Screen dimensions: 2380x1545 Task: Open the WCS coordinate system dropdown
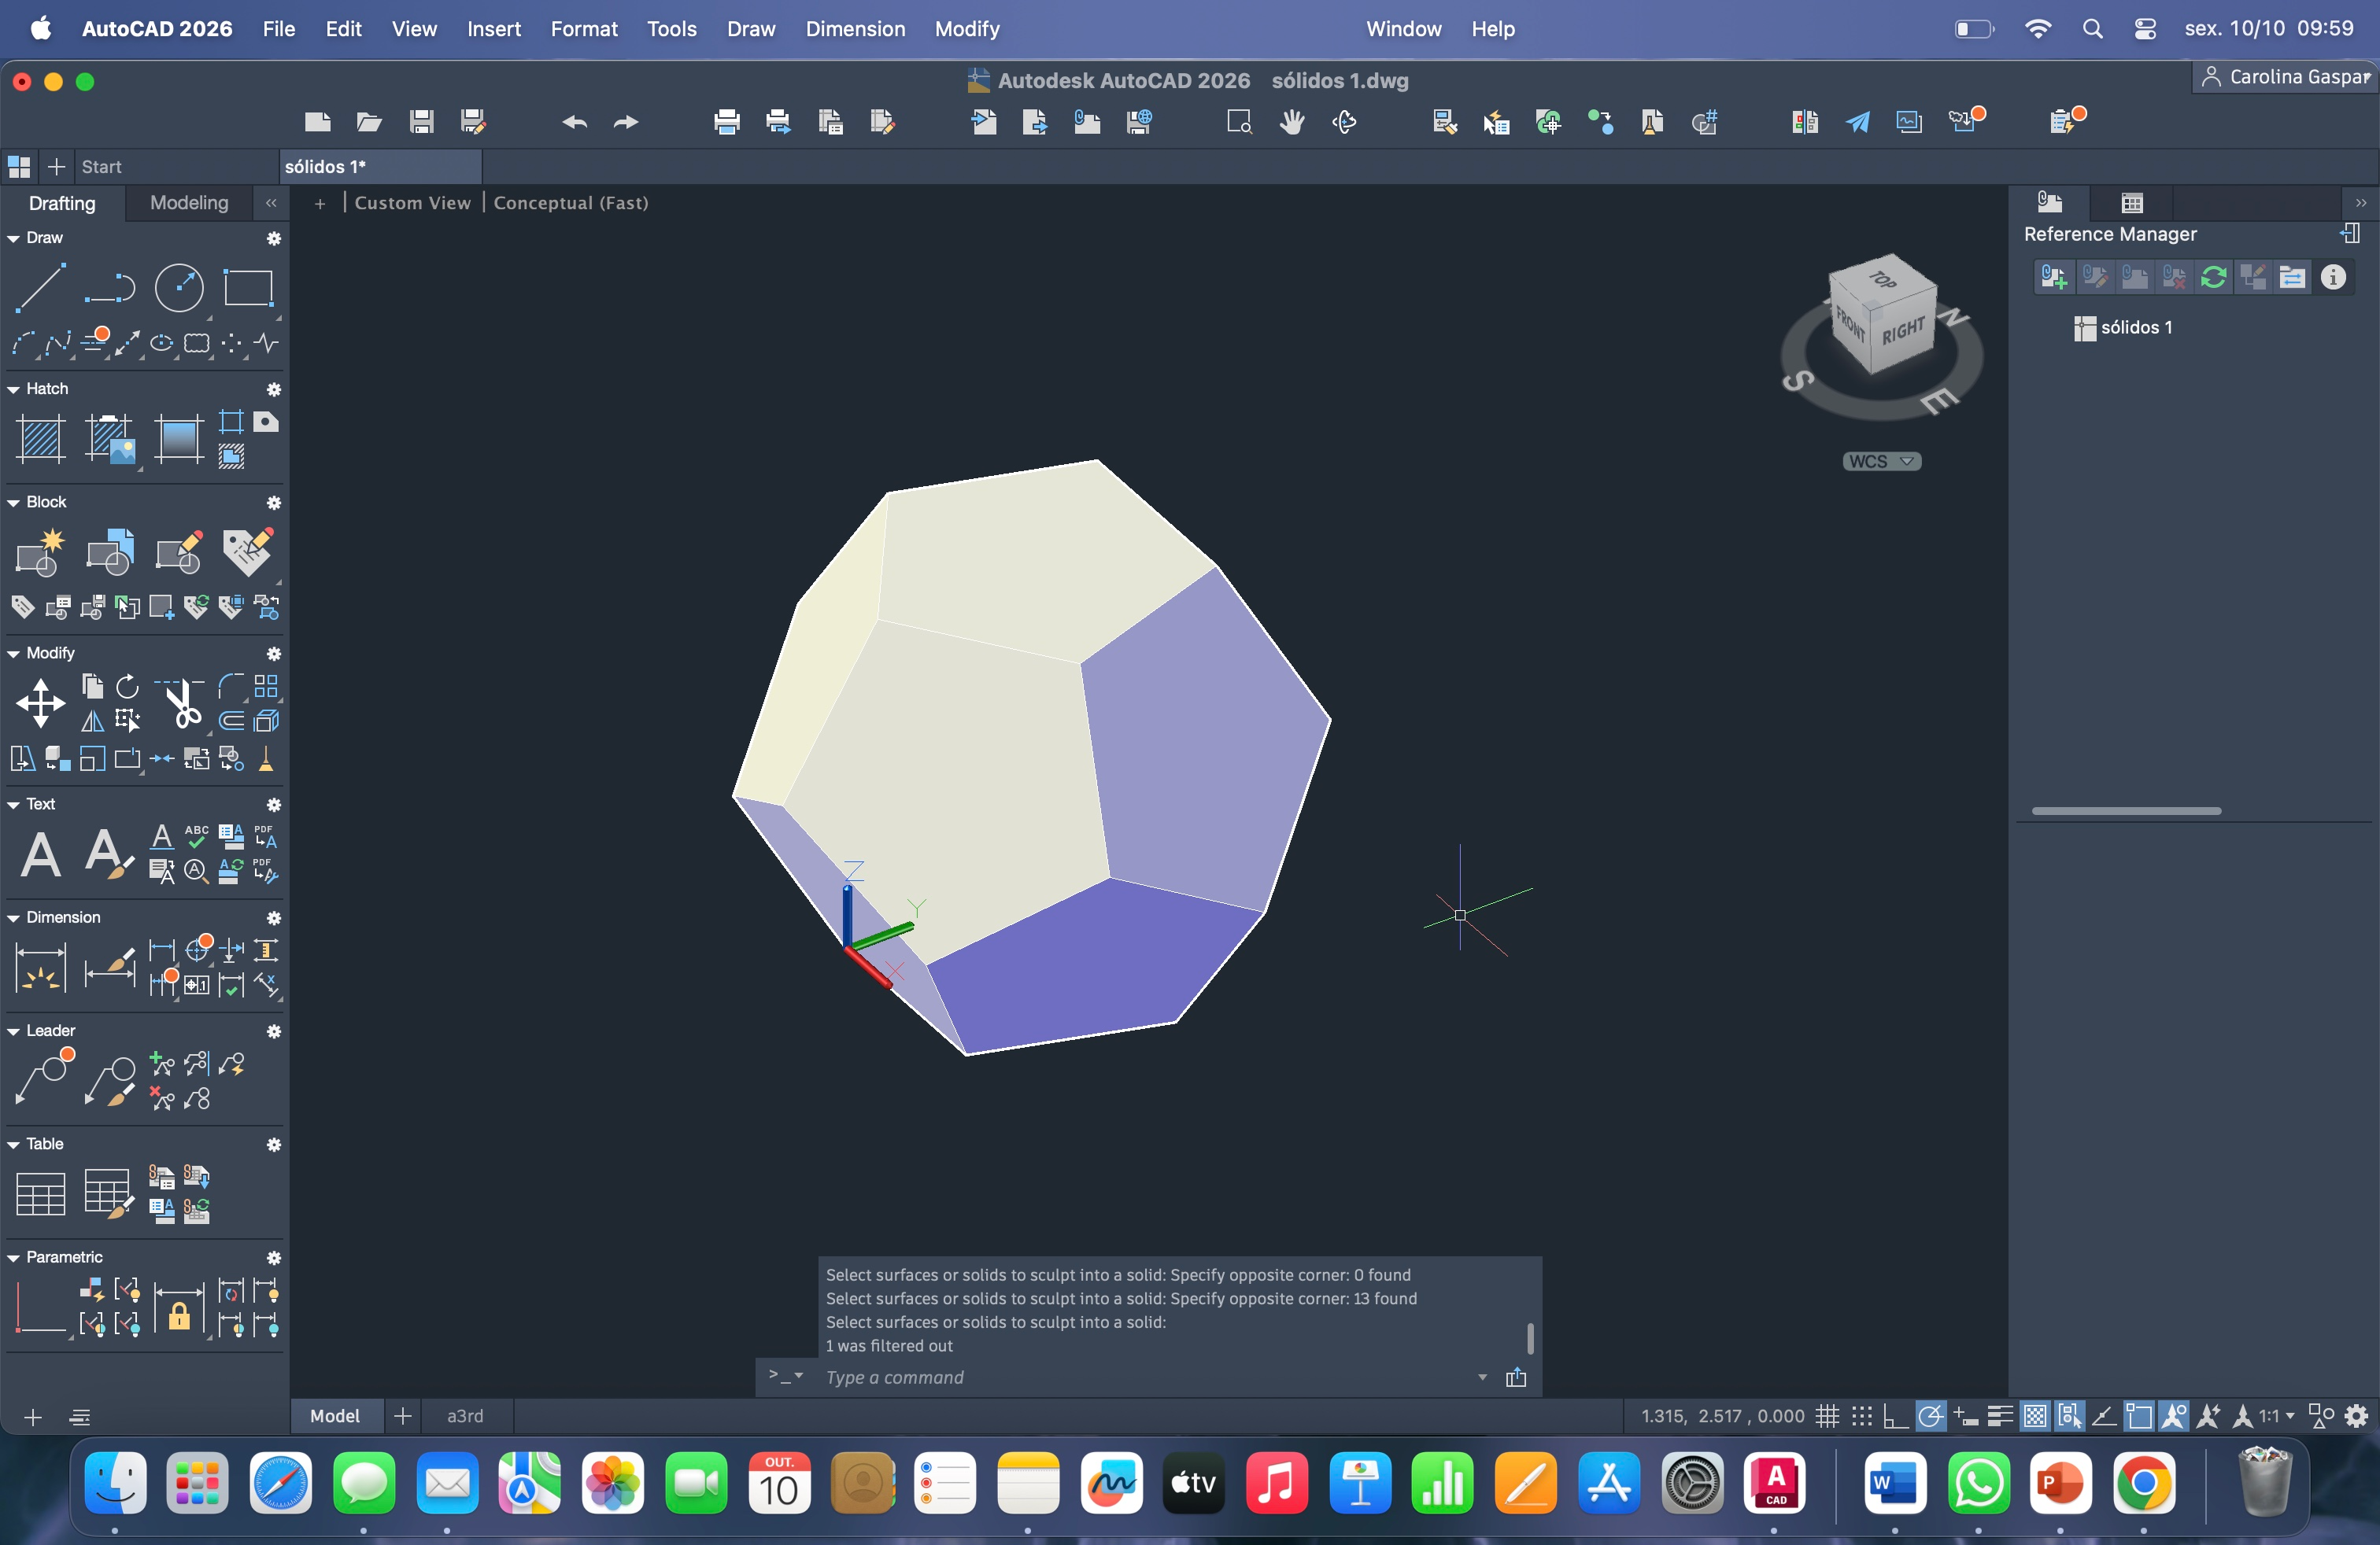[x=1881, y=461]
